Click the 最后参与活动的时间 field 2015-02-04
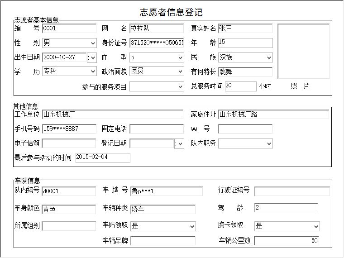The width and height of the screenshot is (344, 258). point(103,158)
